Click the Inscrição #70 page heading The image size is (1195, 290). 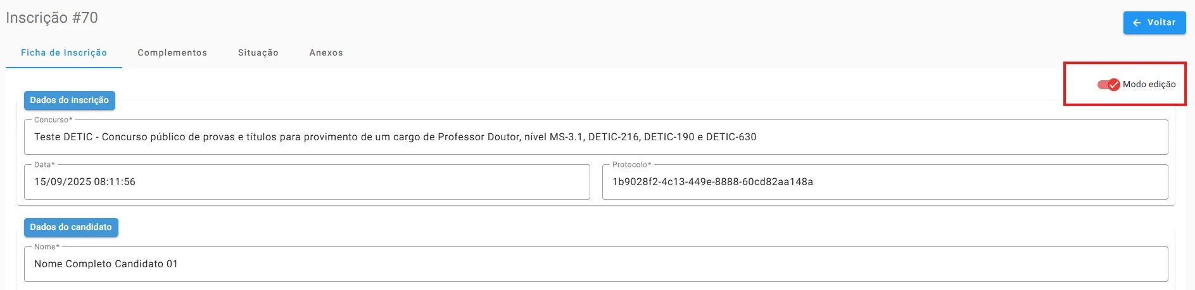point(52,18)
